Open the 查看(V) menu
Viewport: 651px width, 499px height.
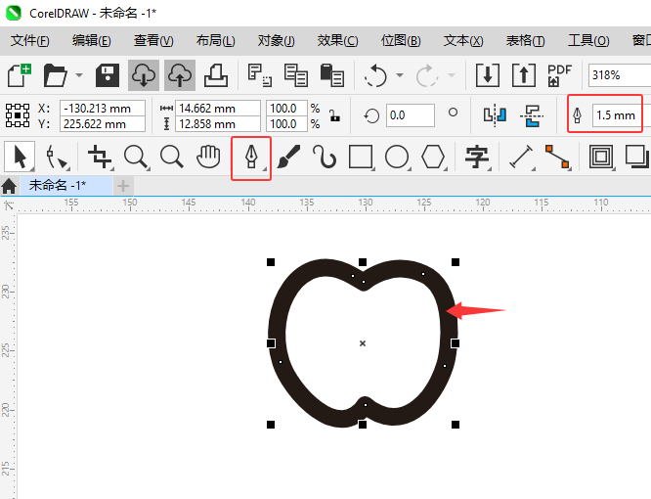(153, 40)
